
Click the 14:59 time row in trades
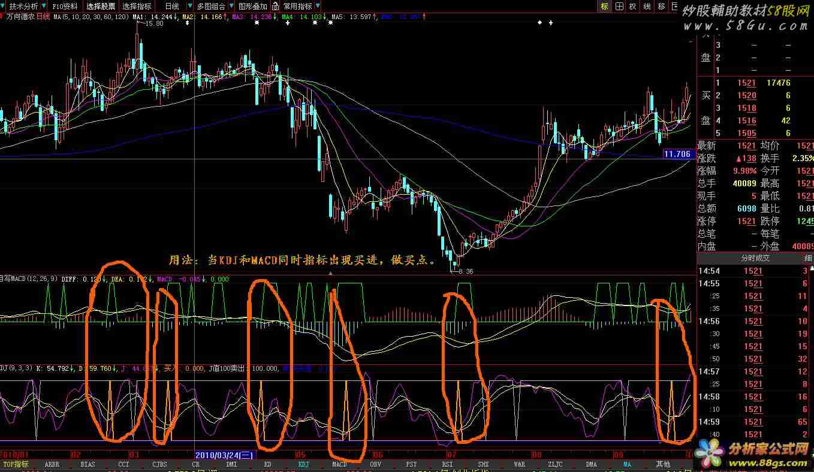tap(755, 422)
